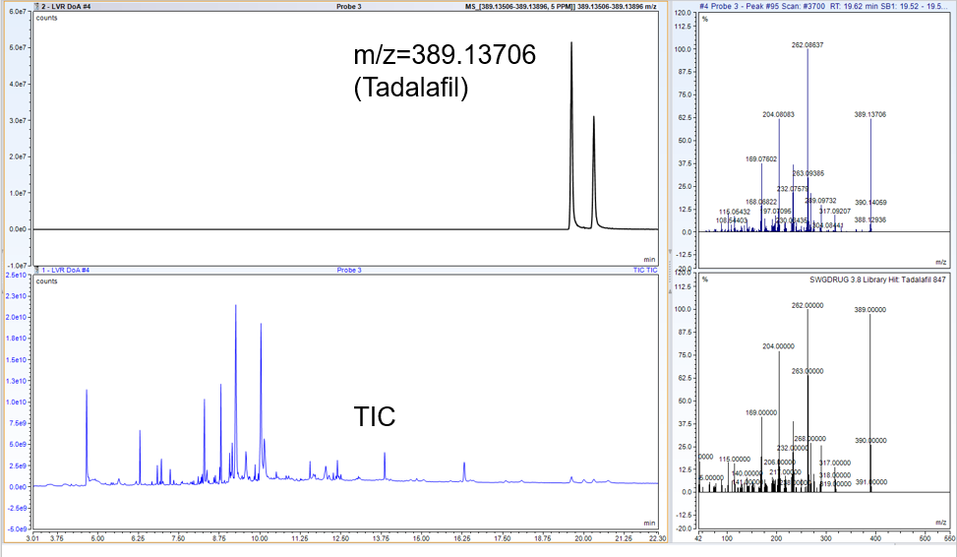This screenshot has width=957, height=557.
Task: Select the TIC peak near 13.75 min
Action: coord(385,466)
